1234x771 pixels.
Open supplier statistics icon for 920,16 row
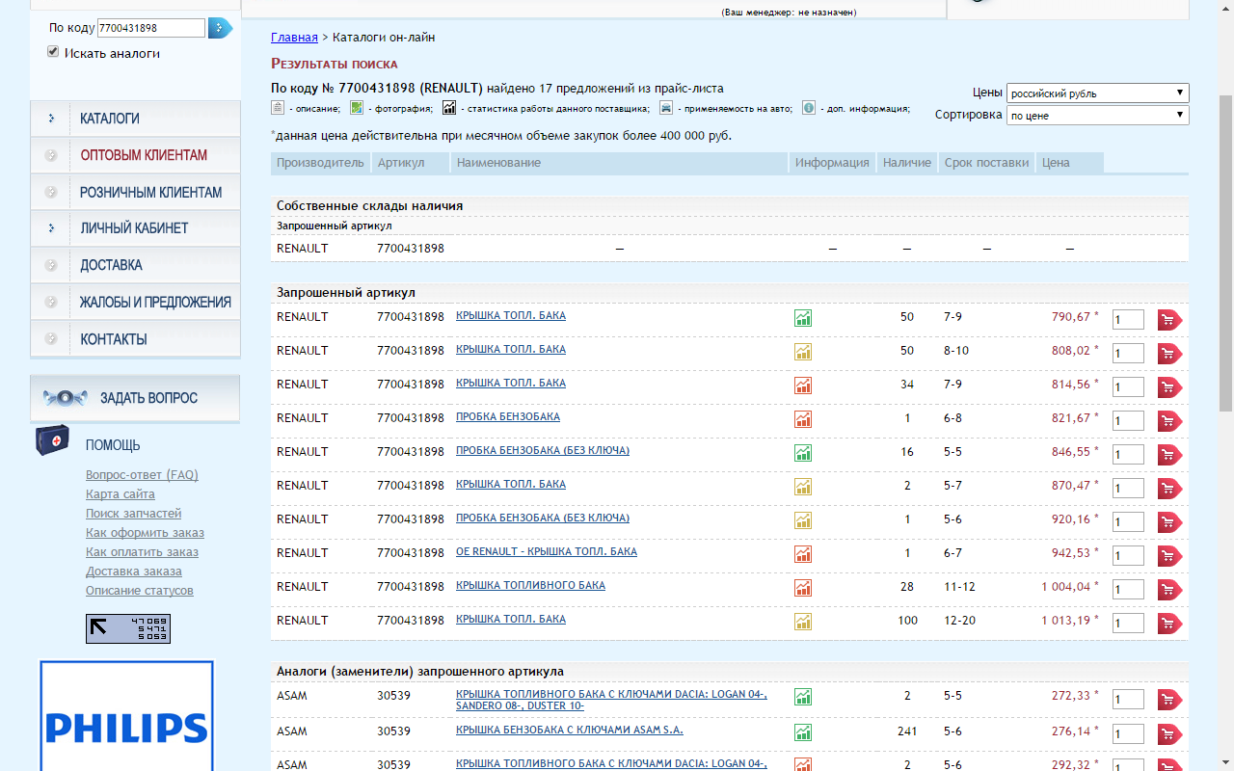click(x=802, y=520)
